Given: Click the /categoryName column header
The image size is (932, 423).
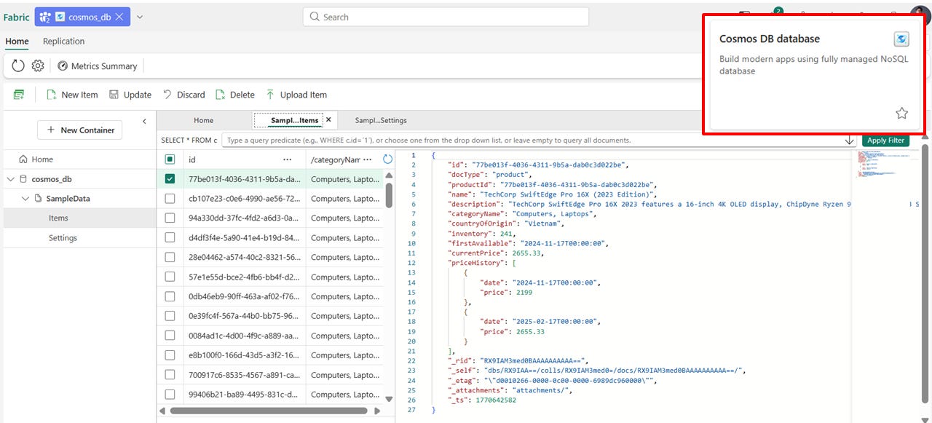Looking at the screenshot, I should (x=335, y=159).
